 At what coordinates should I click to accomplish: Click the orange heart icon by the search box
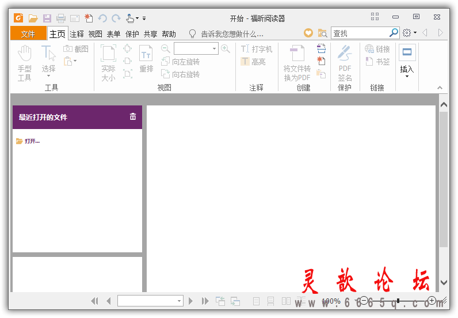coord(308,33)
